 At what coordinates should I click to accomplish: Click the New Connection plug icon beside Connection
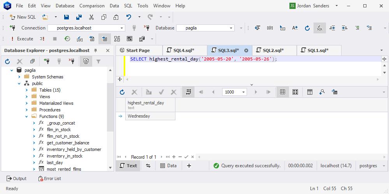click(x=13, y=28)
